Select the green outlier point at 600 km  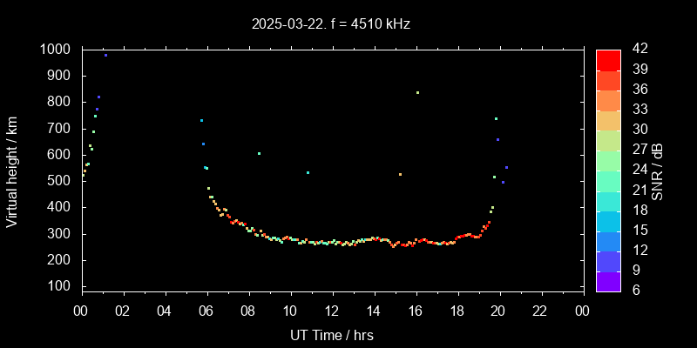point(259,154)
